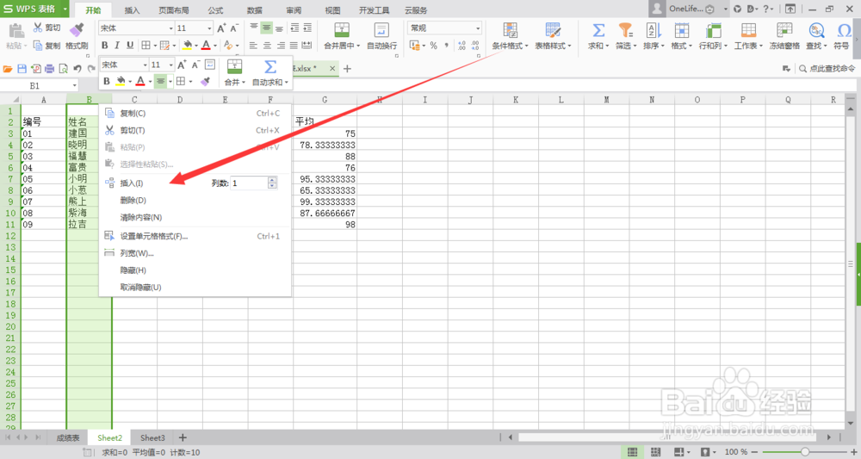861x459 pixels.
Task: Add a new sheet with plus button
Action: pos(183,437)
